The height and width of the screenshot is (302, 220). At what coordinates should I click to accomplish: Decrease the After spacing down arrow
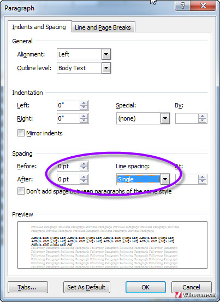tap(84, 182)
